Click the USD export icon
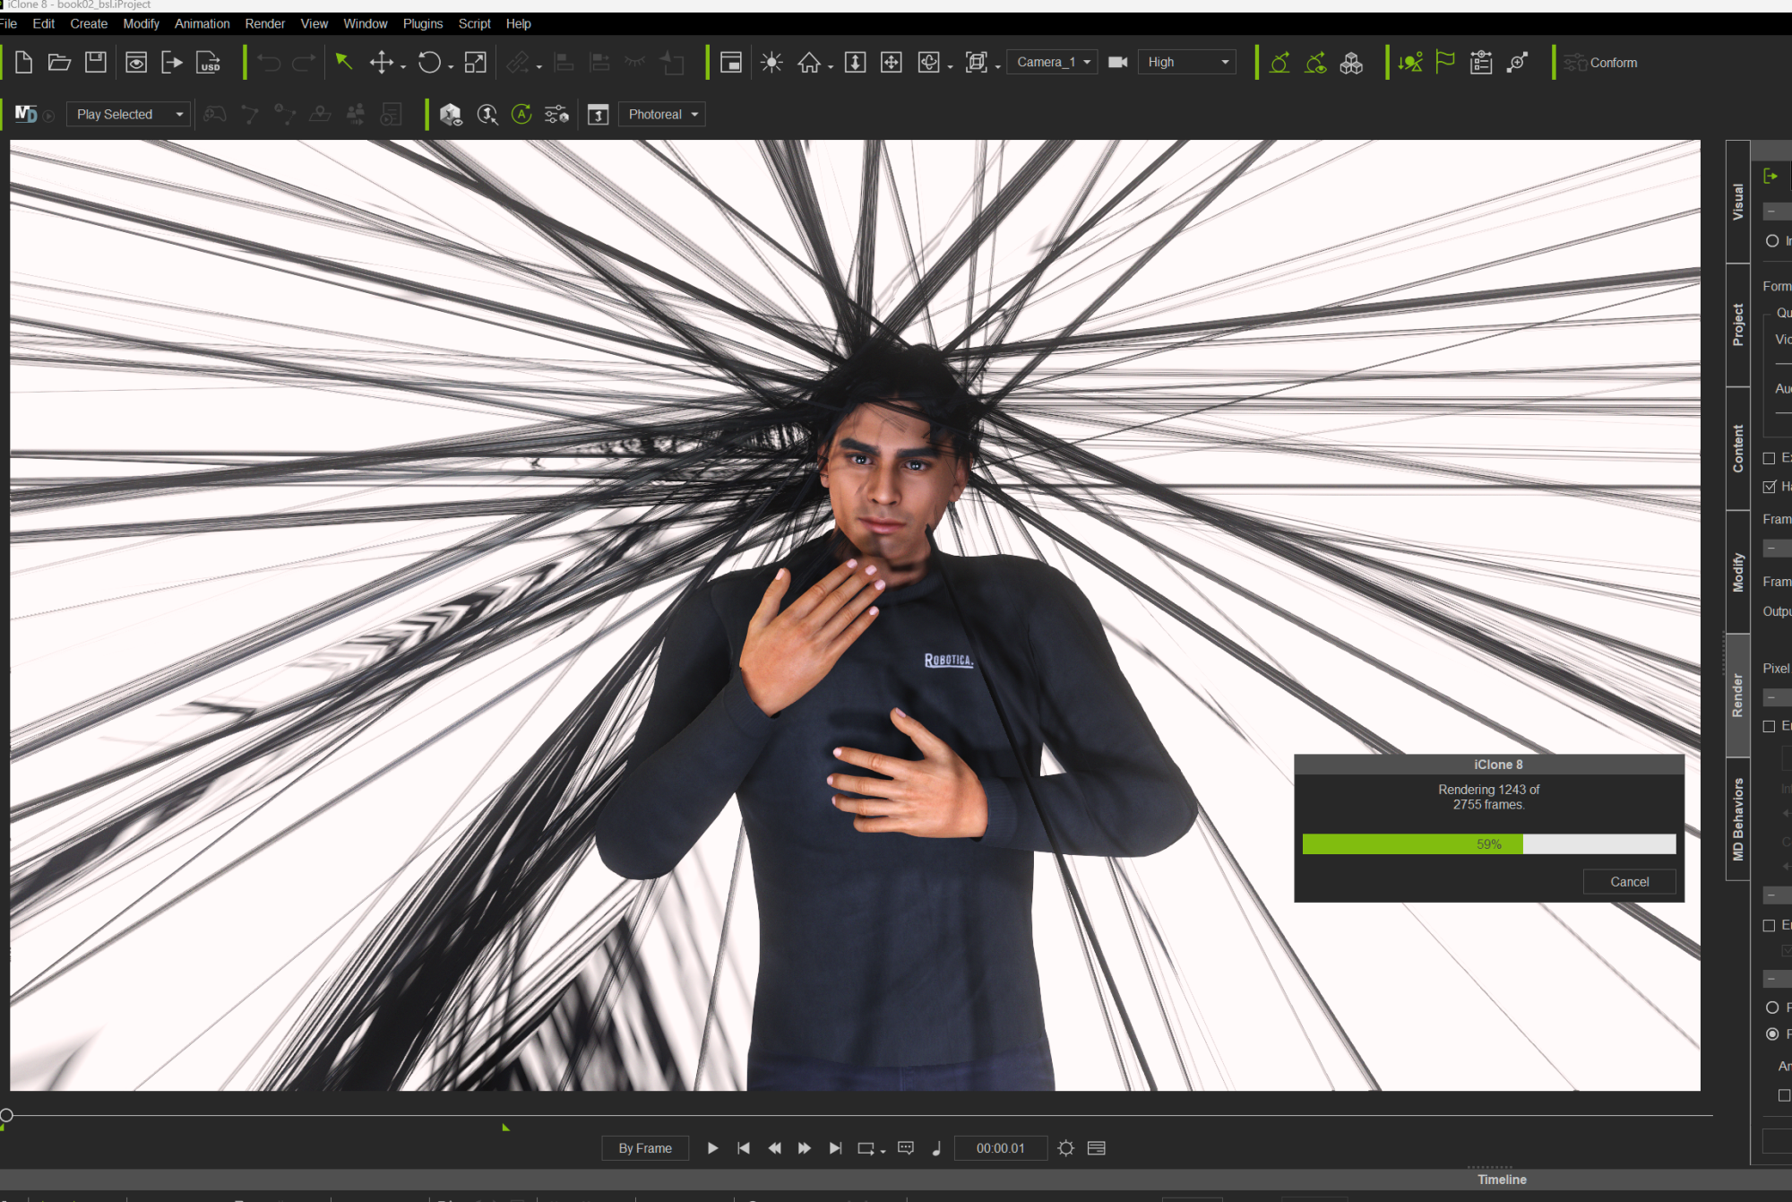 tap(209, 63)
